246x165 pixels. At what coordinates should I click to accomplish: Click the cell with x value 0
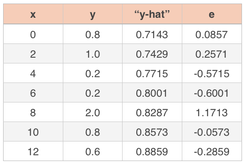coord(33,34)
